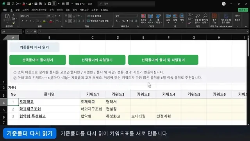Click 기준폴더 다시 읽기 button in sheet

tap(34, 47)
